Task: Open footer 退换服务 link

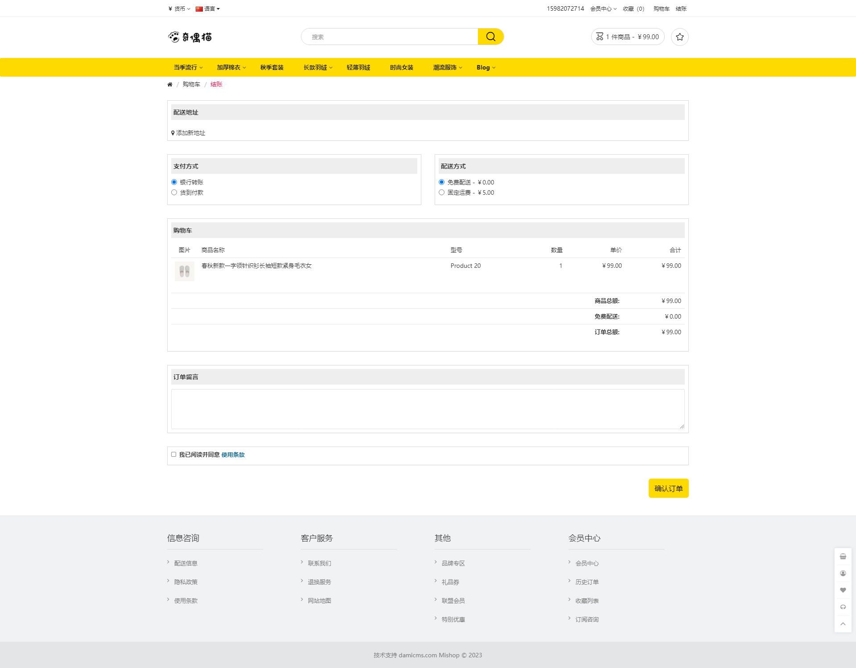Action: (320, 582)
